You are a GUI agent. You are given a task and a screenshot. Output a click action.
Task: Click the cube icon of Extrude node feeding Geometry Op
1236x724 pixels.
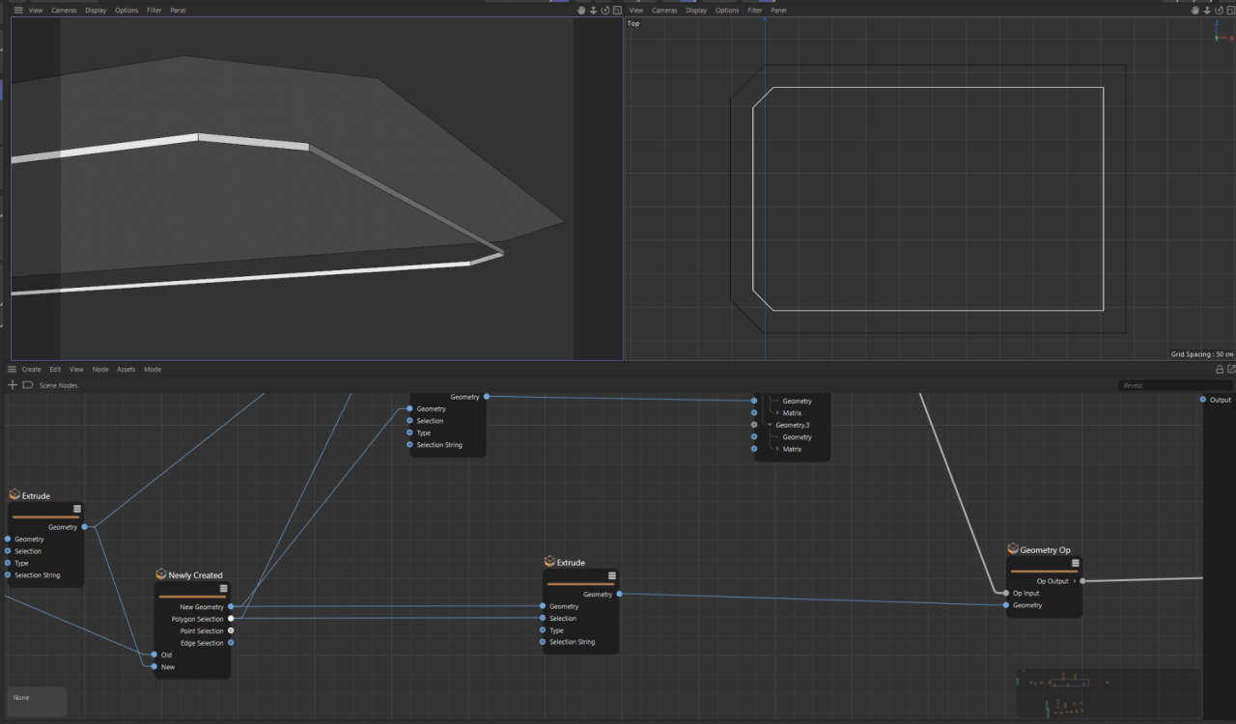point(549,562)
